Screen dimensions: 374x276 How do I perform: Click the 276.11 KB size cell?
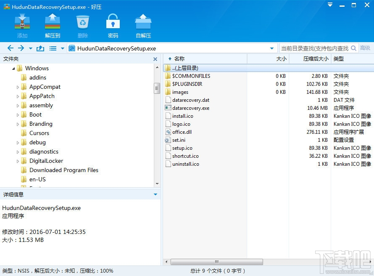[317, 132]
